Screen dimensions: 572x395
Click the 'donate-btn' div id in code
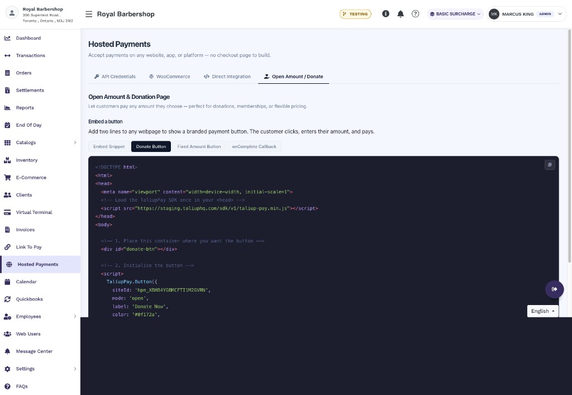[x=140, y=249]
